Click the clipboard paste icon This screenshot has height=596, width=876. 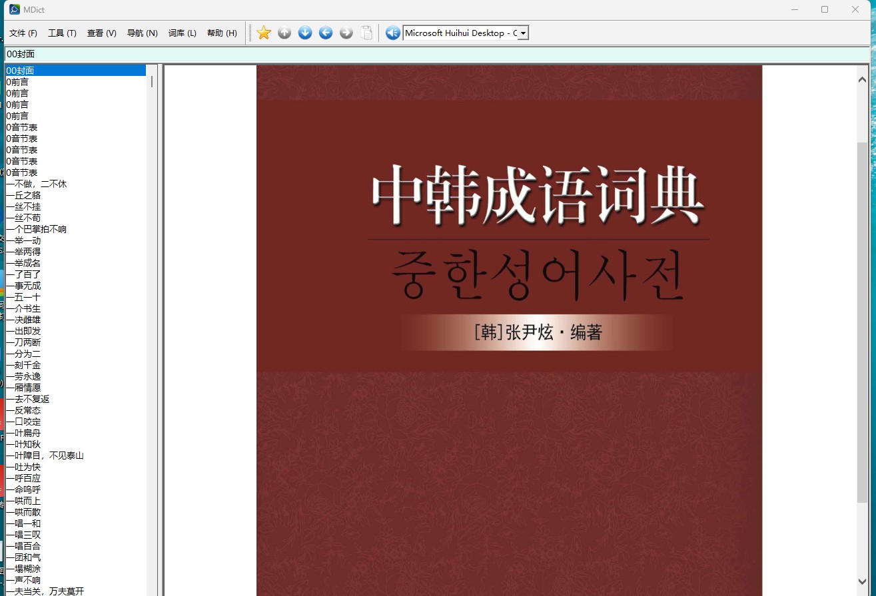pos(367,33)
